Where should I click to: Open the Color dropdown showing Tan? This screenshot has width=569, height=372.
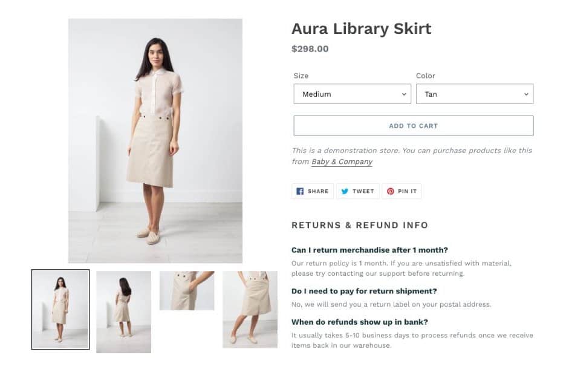[475, 94]
